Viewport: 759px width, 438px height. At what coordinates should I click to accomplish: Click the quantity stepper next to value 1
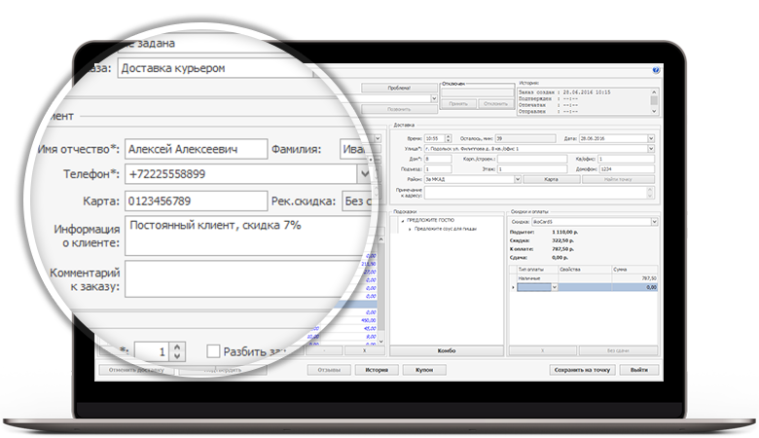click(x=176, y=350)
